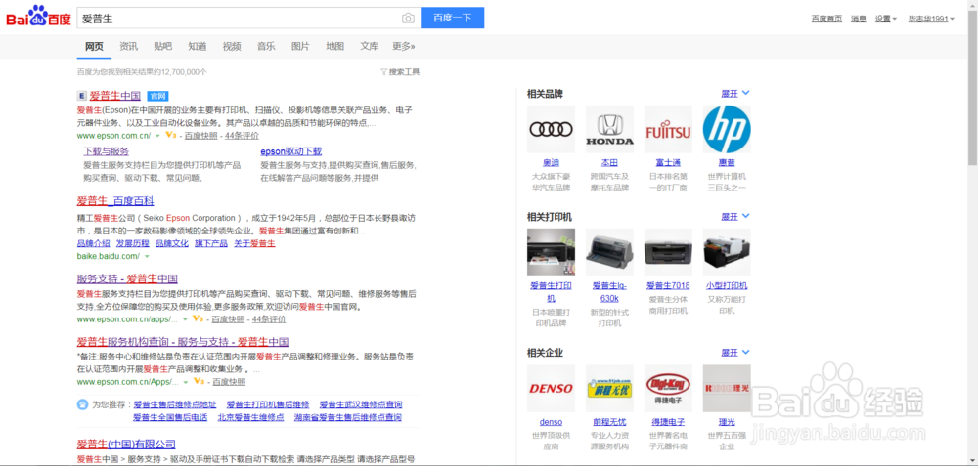Open 爱普生中国 official result
The height and width of the screenshot is (466, 978).
coord(114,96)
